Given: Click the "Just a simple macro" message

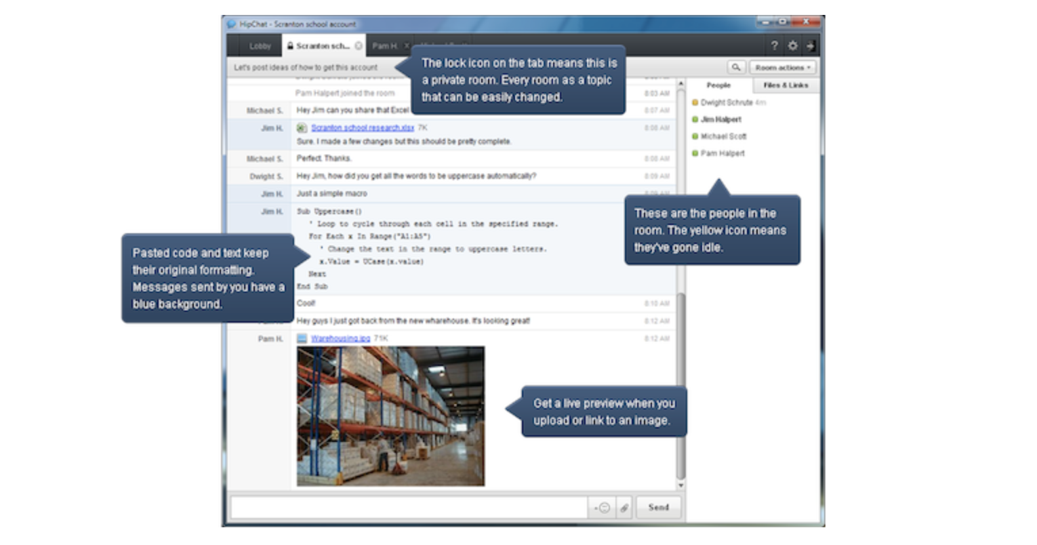Looking at the screenshot, I should [x=331, y=193].
